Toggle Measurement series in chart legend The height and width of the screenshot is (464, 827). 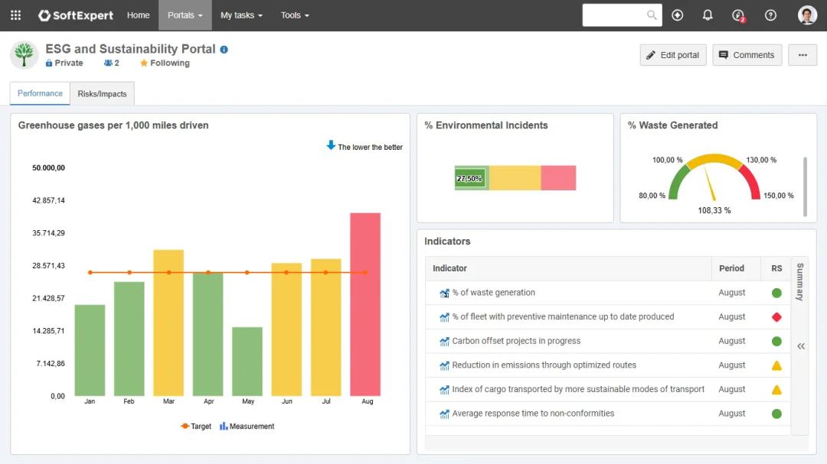point(247,427)
